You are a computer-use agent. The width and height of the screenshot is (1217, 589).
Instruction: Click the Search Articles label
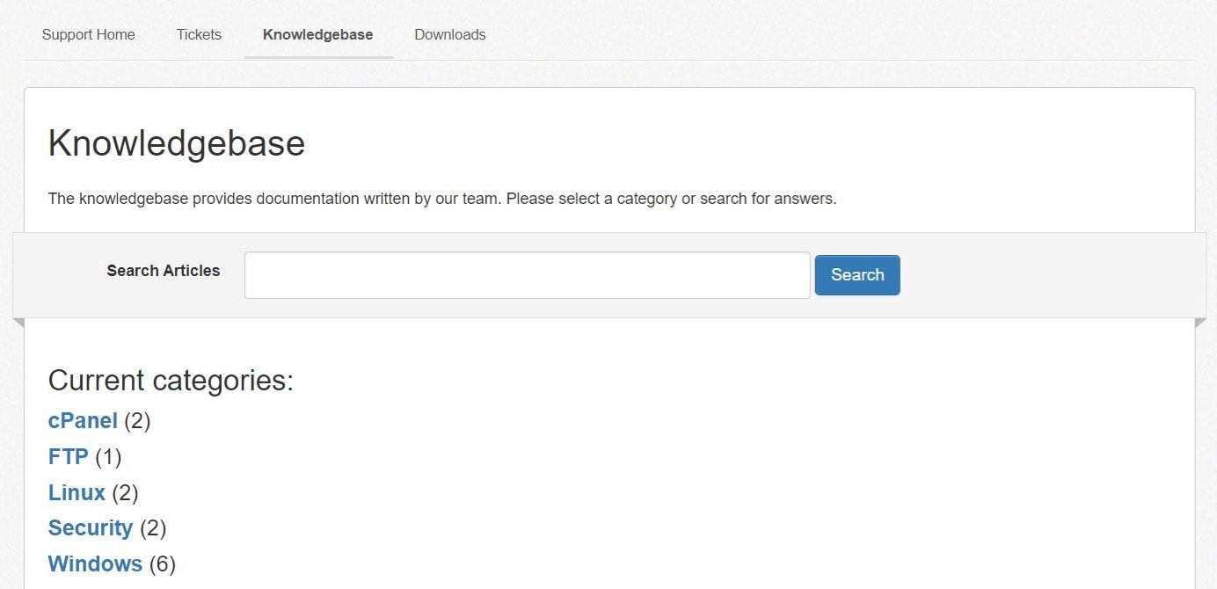coord(164,271)
